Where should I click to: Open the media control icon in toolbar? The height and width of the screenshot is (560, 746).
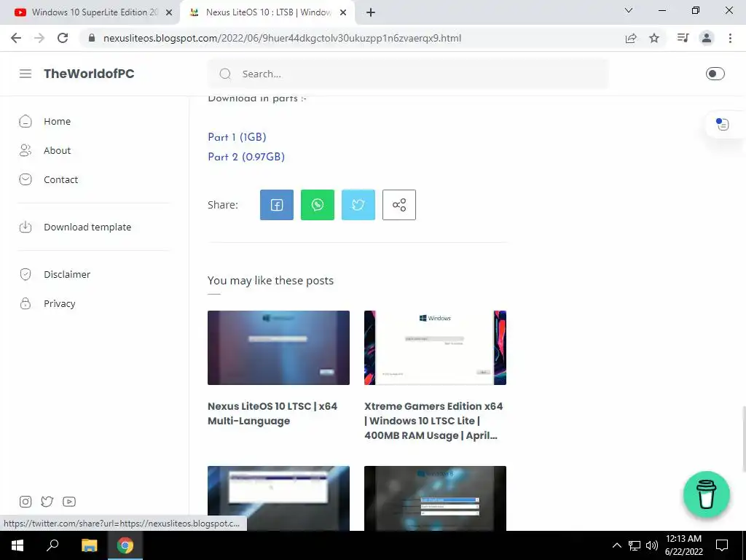point(683,38)
